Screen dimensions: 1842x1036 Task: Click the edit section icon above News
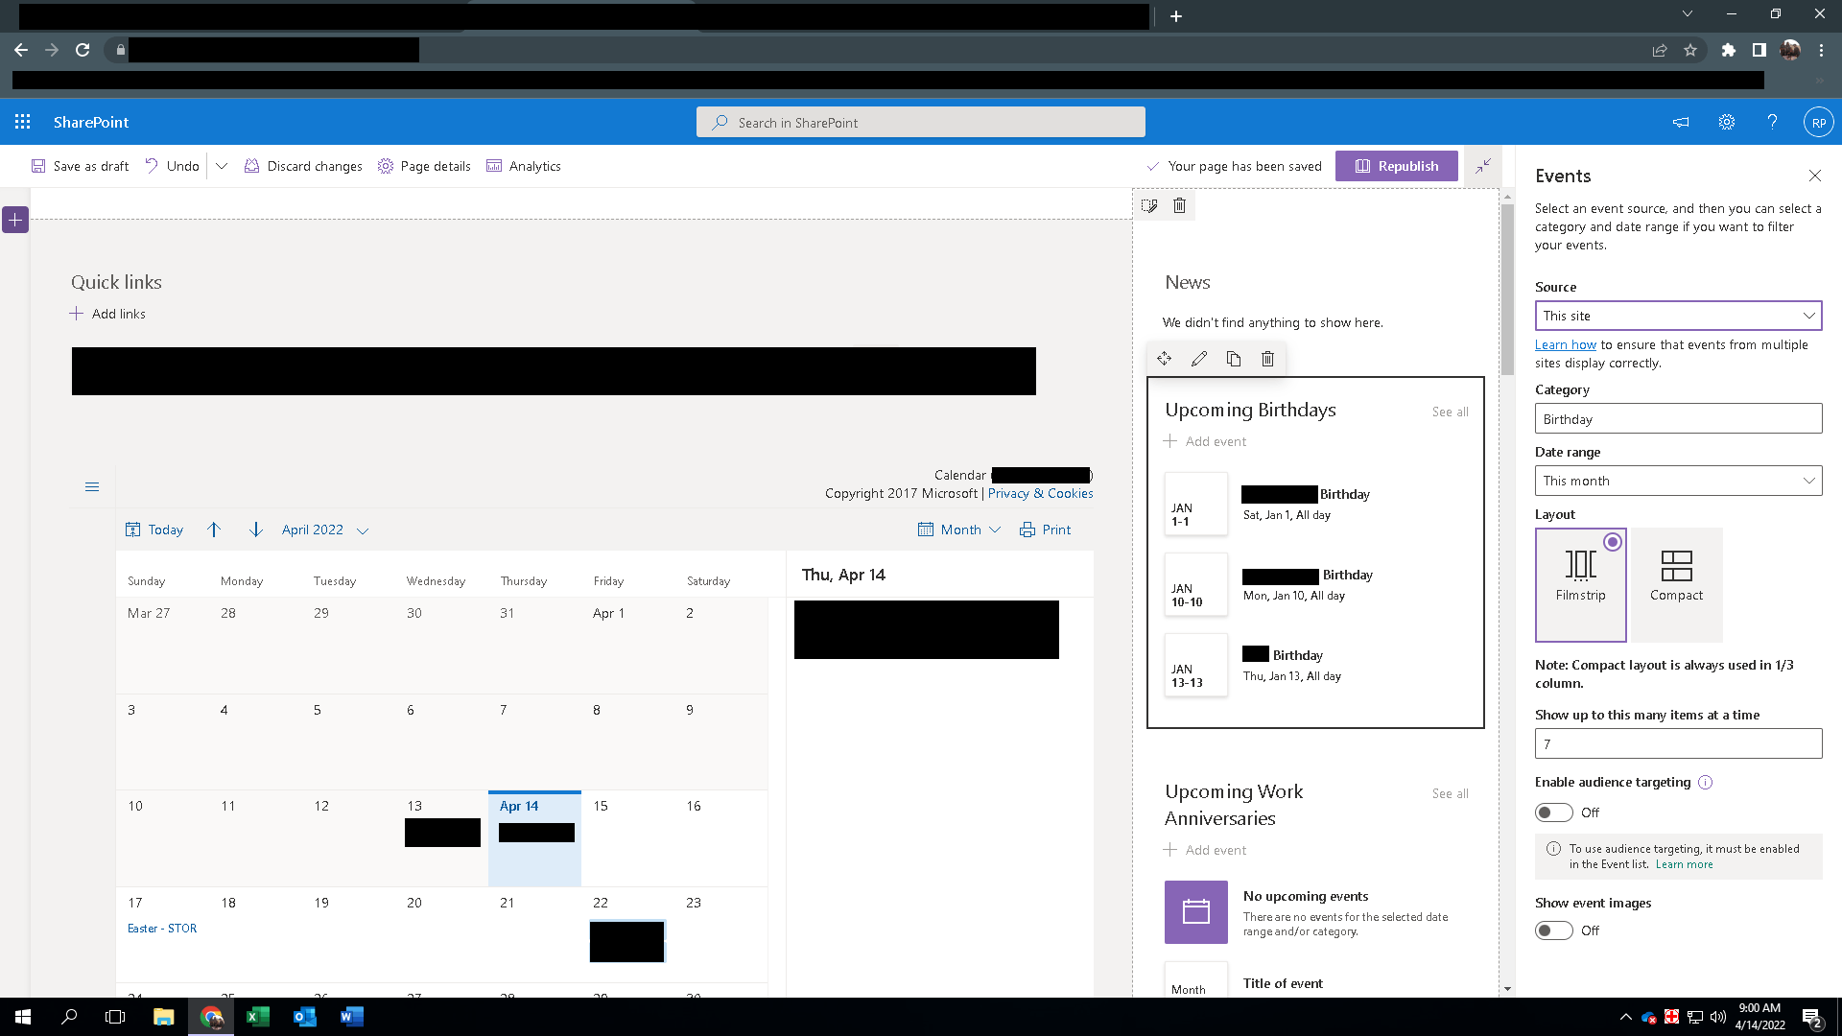(1149, 205)
